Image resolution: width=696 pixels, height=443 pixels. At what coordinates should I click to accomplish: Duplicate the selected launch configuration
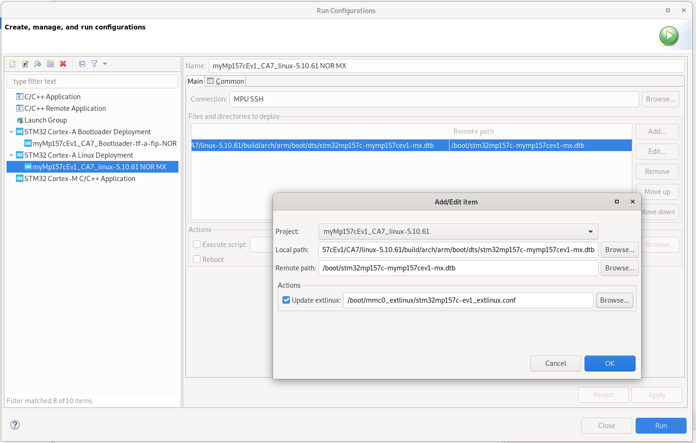tap(50, 64)
